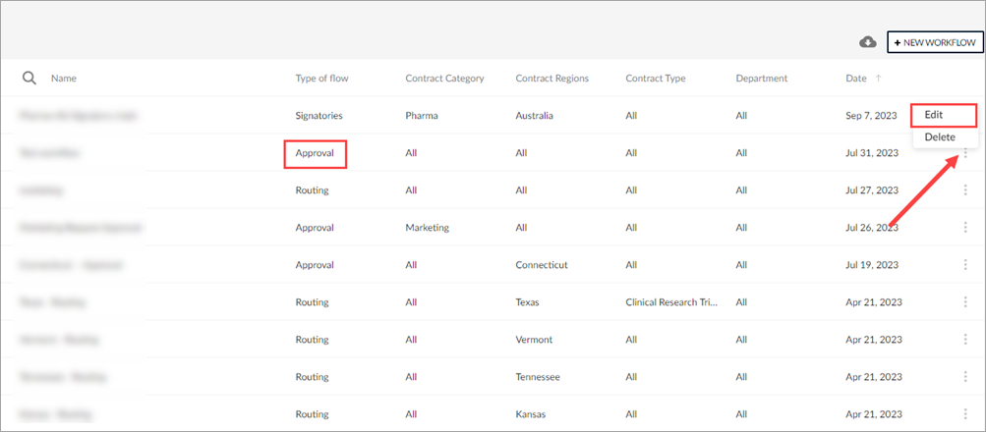
Task: Sort by Contract Type column header
Action: pyautogui.click(x=656, y=79)
